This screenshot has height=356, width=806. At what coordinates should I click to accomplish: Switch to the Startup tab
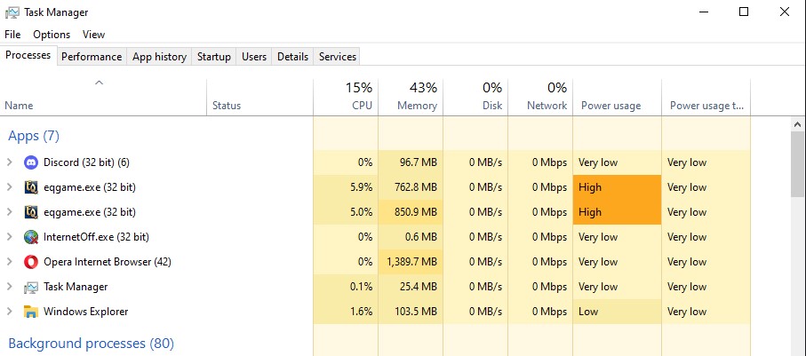click(213, 57)
